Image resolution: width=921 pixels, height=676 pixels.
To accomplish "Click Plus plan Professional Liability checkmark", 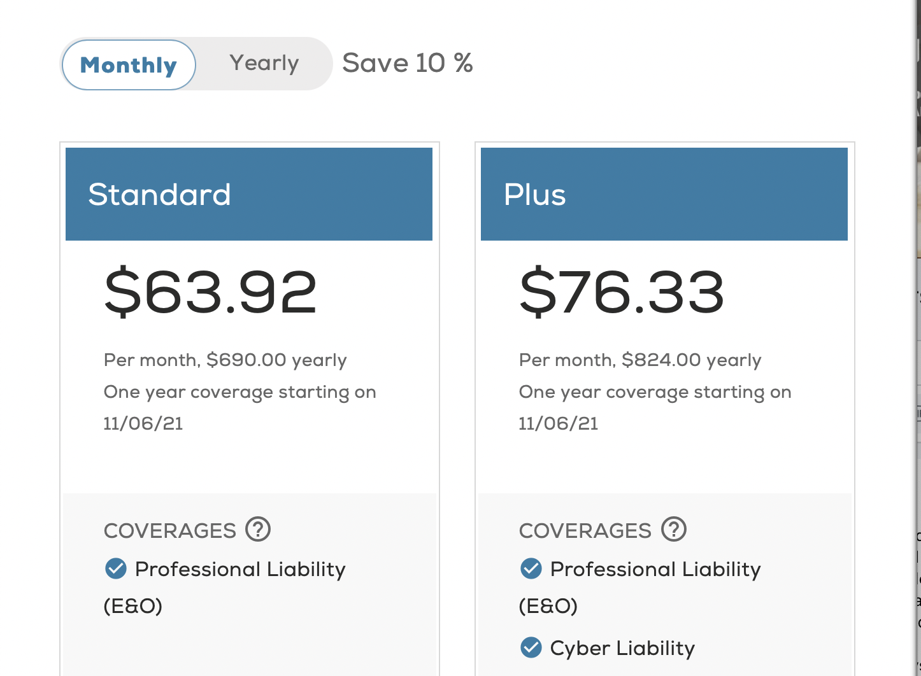I will tap(531, 568).
